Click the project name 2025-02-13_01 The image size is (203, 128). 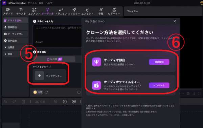pos(142,3)
